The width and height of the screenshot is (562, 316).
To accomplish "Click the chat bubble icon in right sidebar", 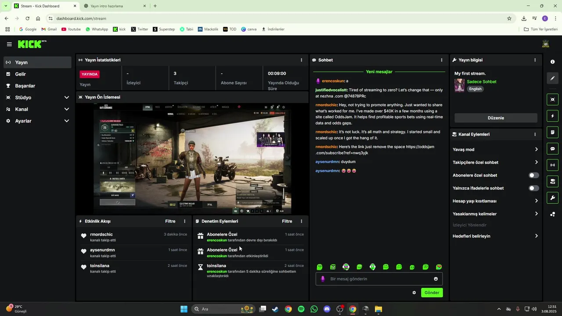I will coord(552,149).
